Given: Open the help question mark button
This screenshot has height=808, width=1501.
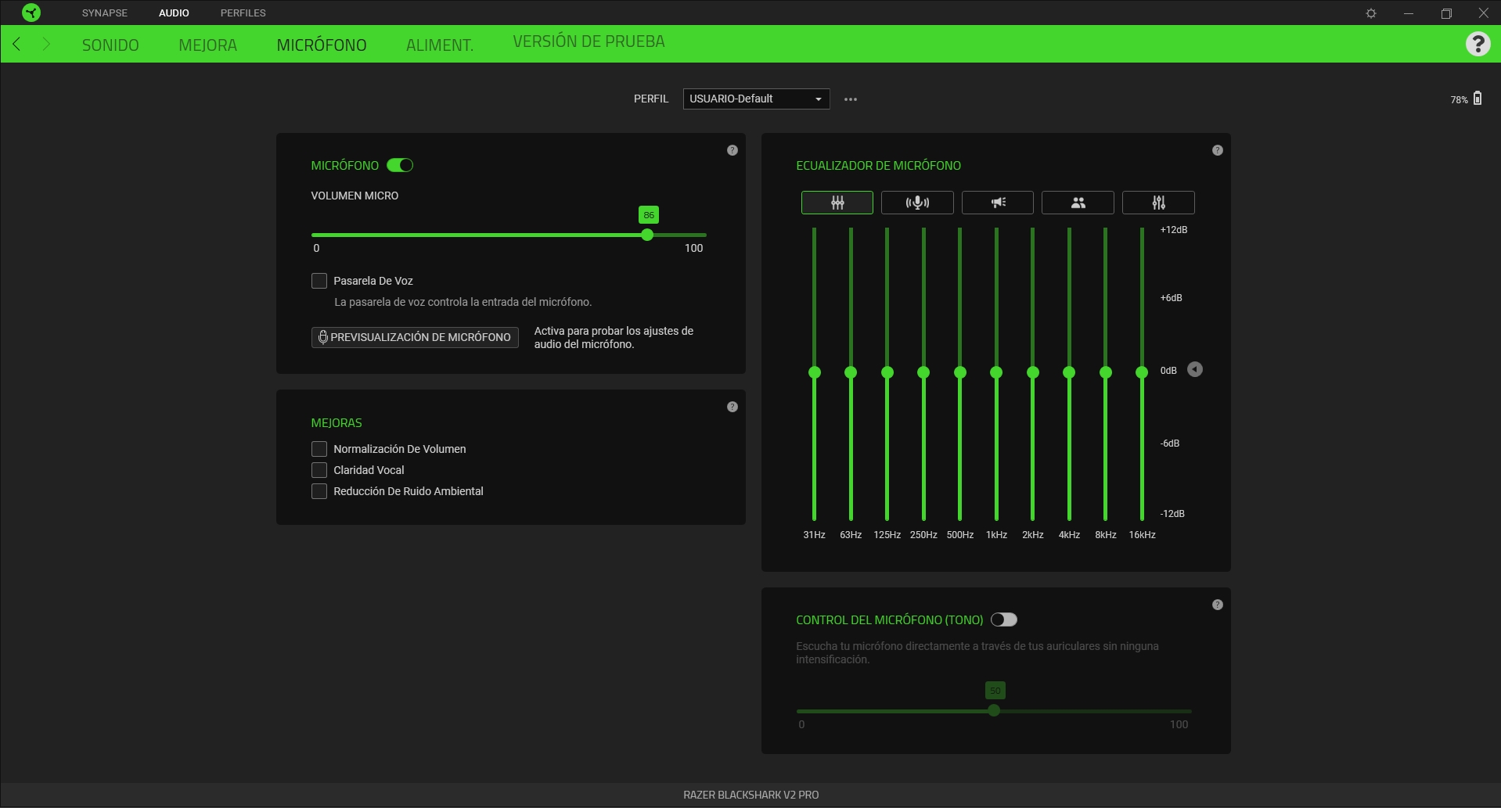Looking at the screenshot, I should coord(1478,44).
